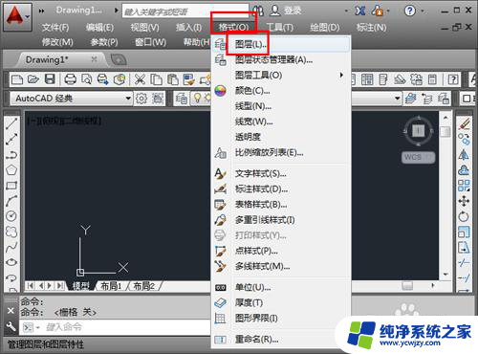The width and height of the screenshot is (478, 354).
Task: Choose 图层(L)... from the Format menu
Action: (281, 44)
